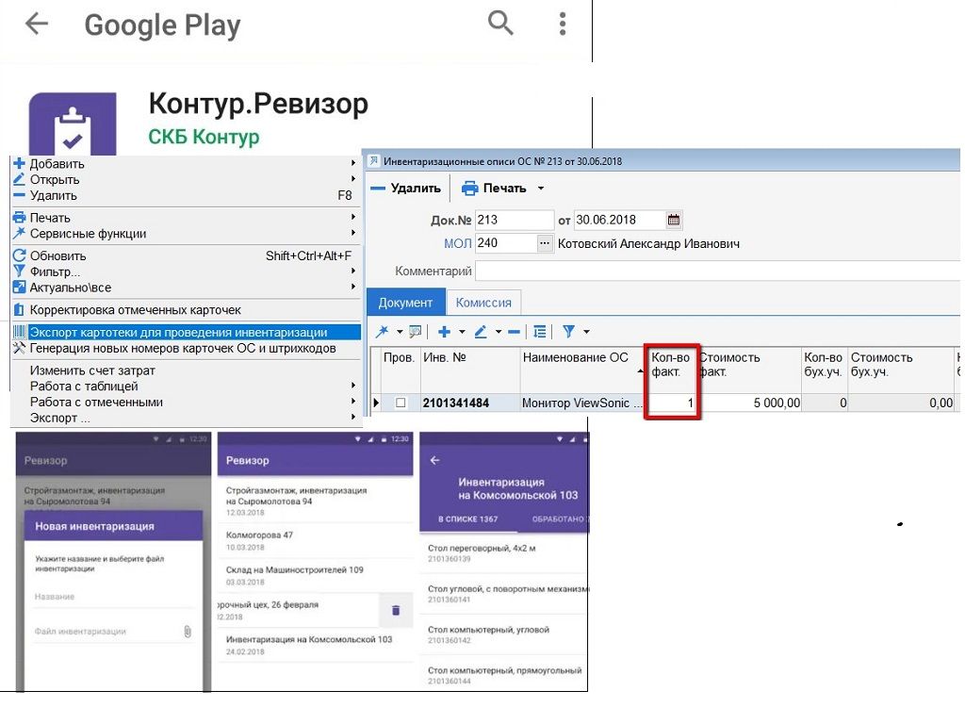The width and height of the screenshot is (965, 724).
Task: Click the Стоимость факт. value 5 000,00
Action: (x=749, y=403)
